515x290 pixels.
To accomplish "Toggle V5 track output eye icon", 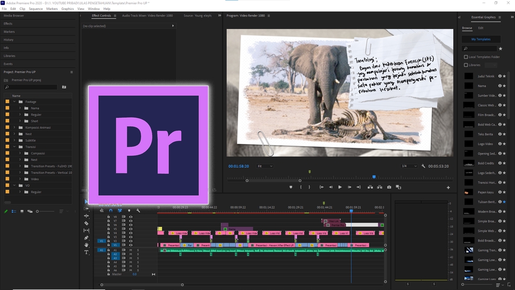I will (x=131, y=229).
